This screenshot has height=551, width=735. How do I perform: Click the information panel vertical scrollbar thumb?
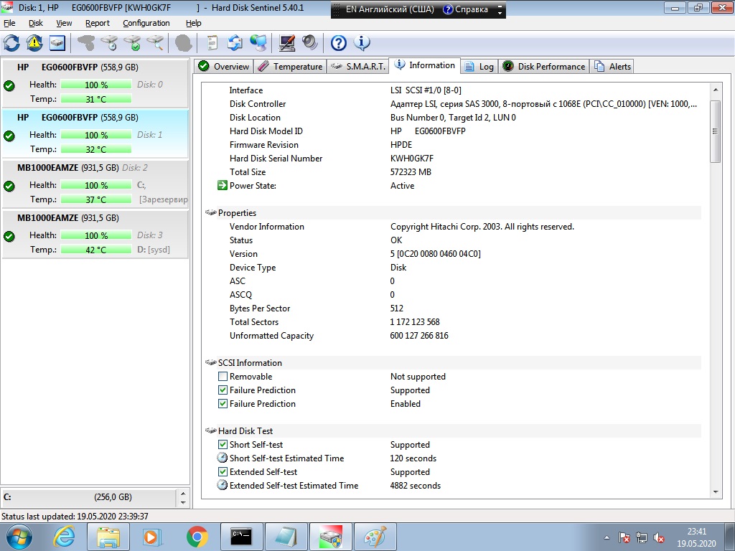(716, 131)
